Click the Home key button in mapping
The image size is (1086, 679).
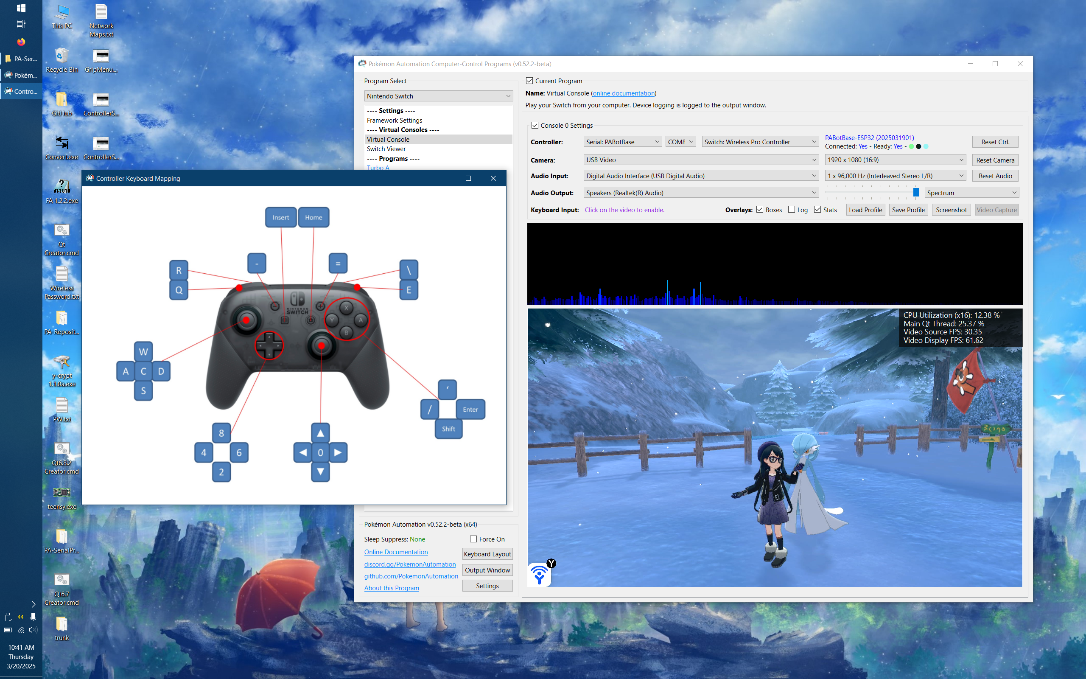(x=313, y=217)
